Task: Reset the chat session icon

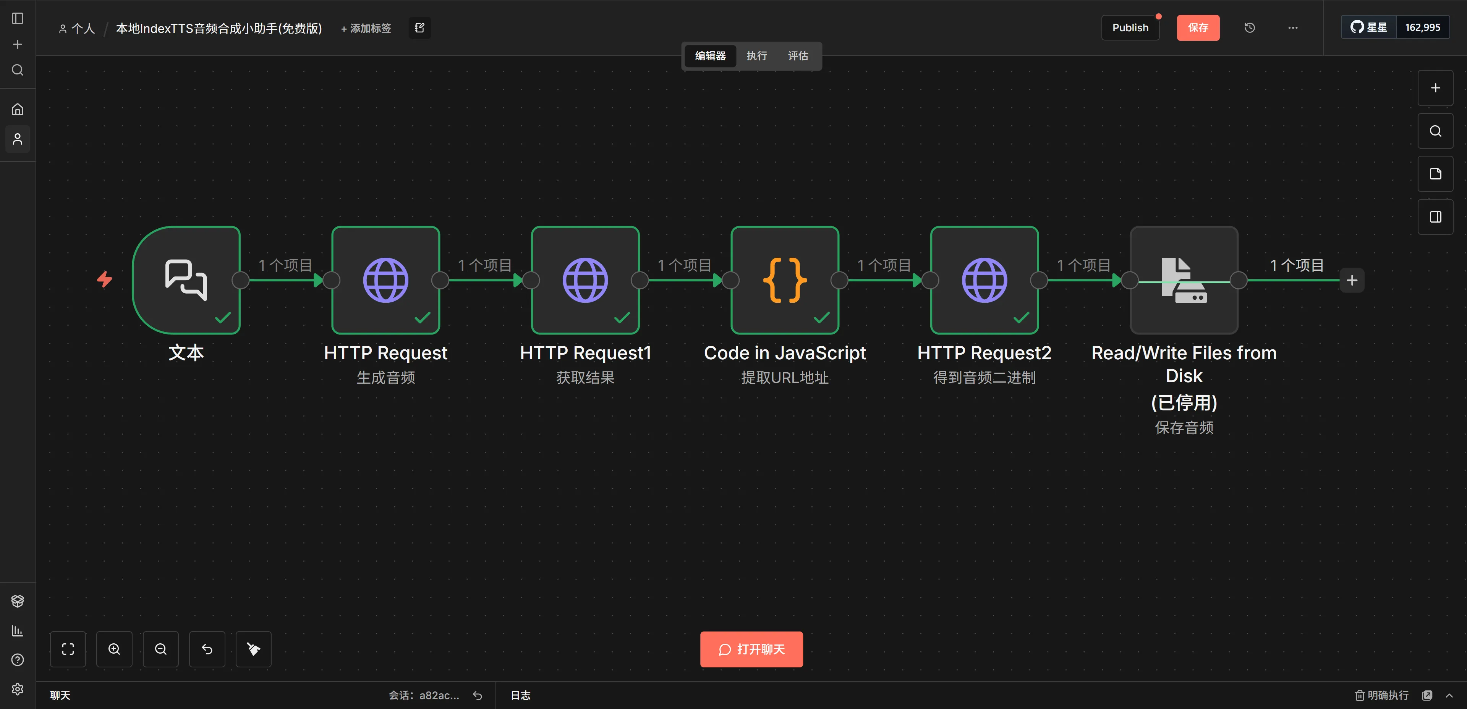Action: (x=477, y=695)
